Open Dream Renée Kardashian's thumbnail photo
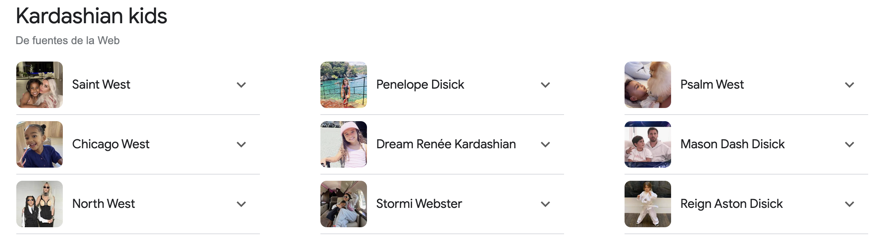 [x=344, y=144]
